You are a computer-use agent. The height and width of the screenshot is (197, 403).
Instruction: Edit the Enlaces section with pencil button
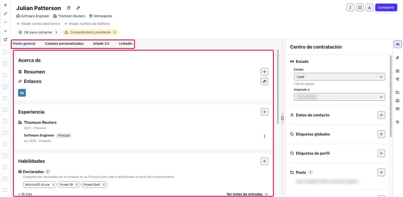point(264,81)
